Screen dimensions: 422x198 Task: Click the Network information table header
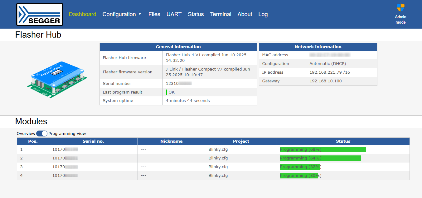318,47
